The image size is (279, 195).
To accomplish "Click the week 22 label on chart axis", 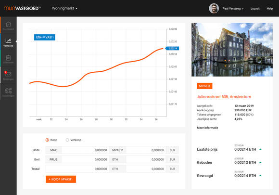I will (x=51, y=119).
